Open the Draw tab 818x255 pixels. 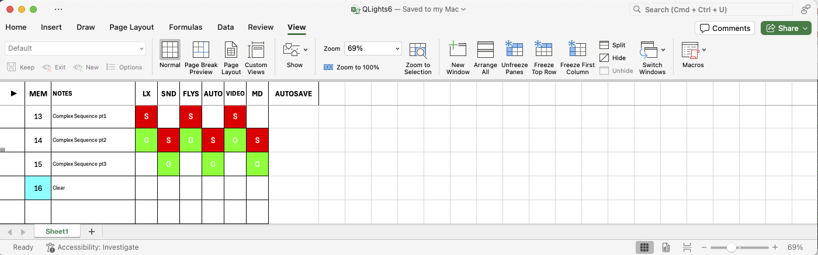click(86, 27)
